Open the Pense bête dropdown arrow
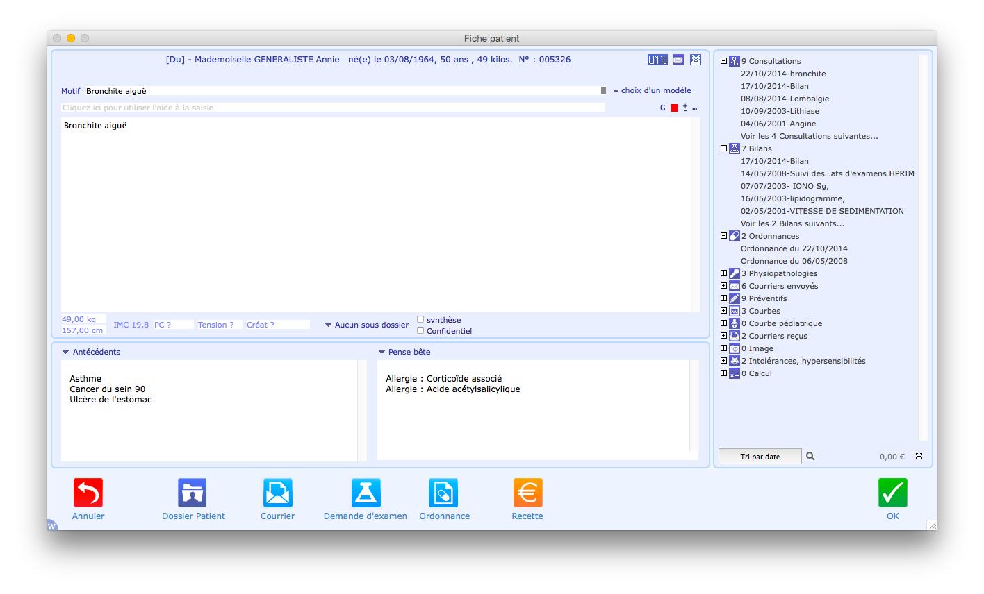Screen dimensions: 984x594 382,353
